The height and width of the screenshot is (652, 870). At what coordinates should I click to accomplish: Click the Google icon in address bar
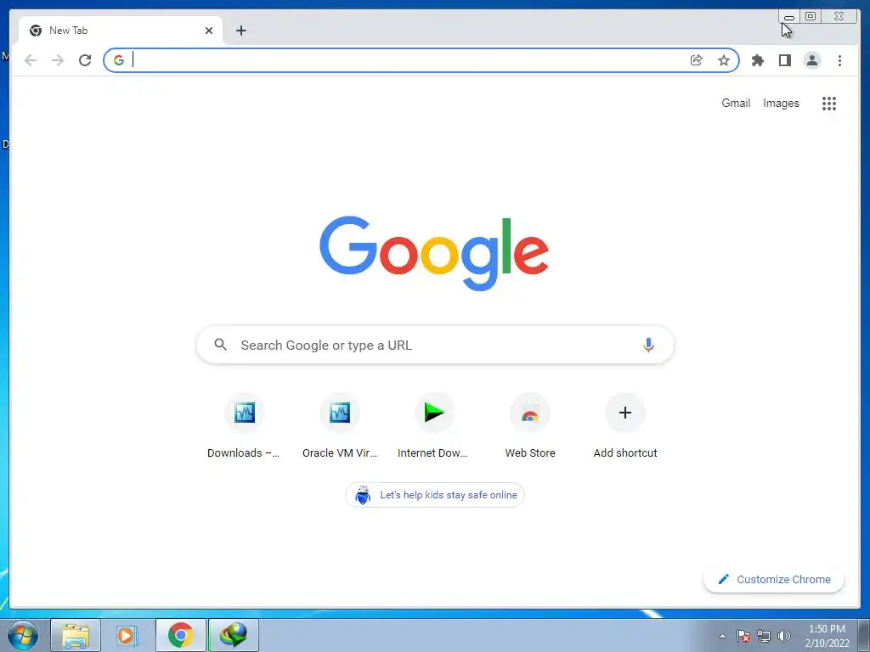[119, 60]
